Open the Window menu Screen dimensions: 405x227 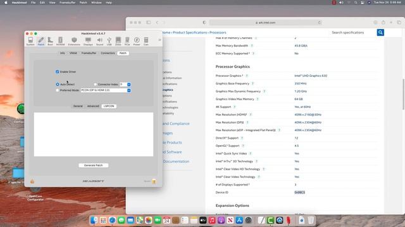pyautogui.click(x=96, y=3)
